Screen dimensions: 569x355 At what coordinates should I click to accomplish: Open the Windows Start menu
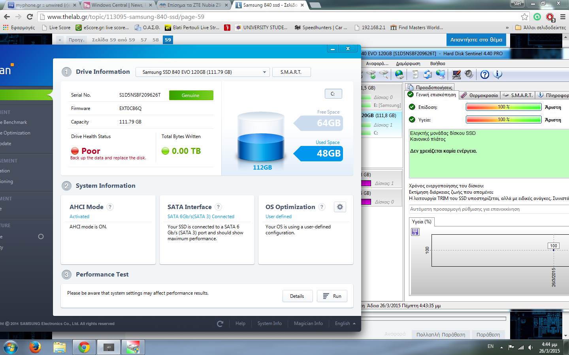click(x=11, y=347)
